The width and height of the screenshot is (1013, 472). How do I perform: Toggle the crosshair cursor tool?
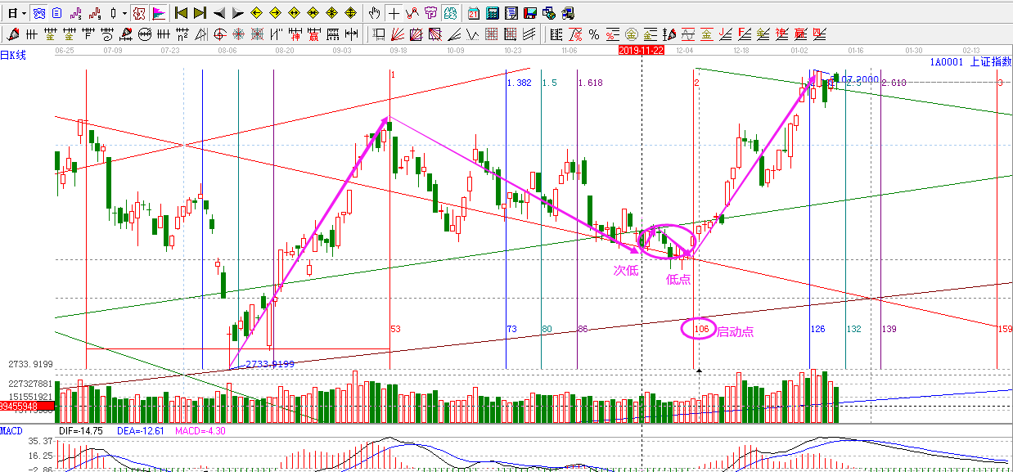tap(394, 13)
